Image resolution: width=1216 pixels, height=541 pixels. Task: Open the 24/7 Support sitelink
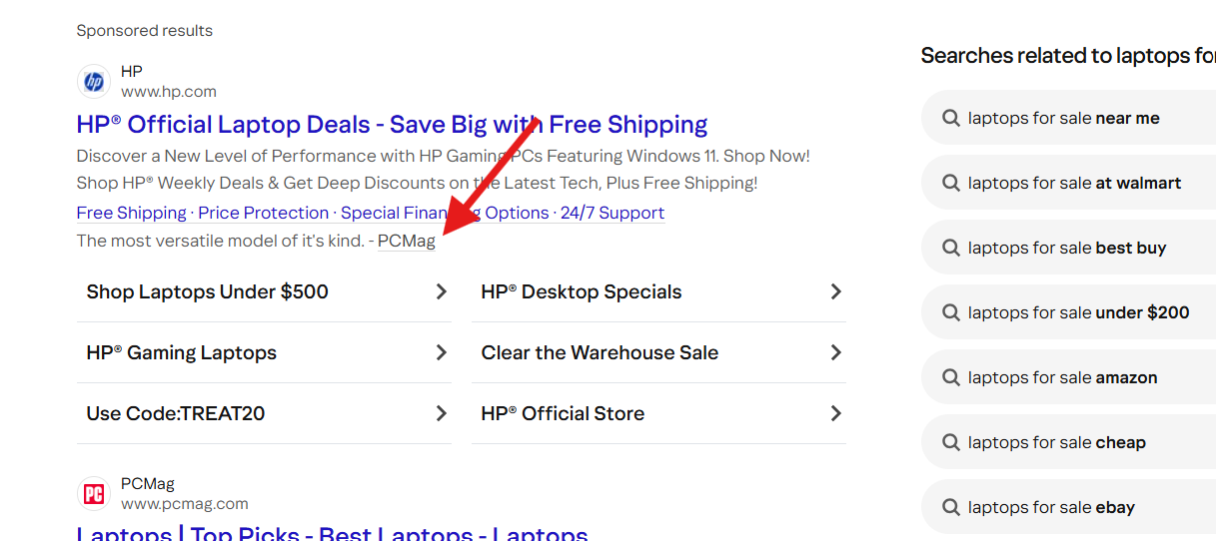coord(612,213)
